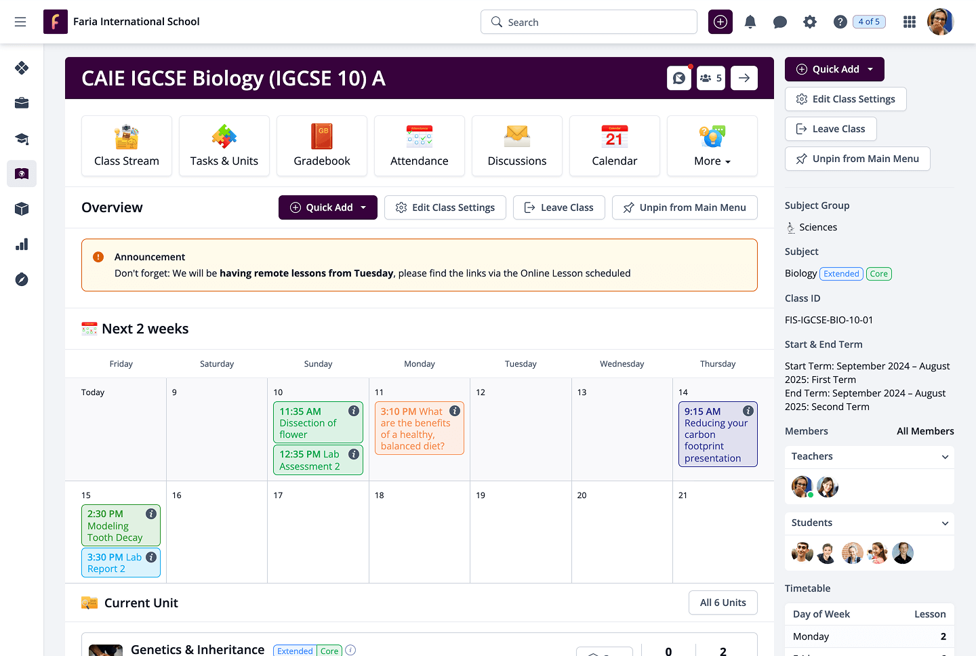Click the All 6 Units button
The image size is (976, 656).
tap(723, 602)
